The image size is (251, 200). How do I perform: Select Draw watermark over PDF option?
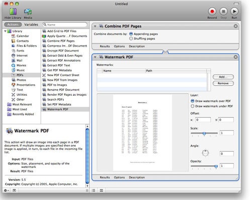click(x=192, y=101)
